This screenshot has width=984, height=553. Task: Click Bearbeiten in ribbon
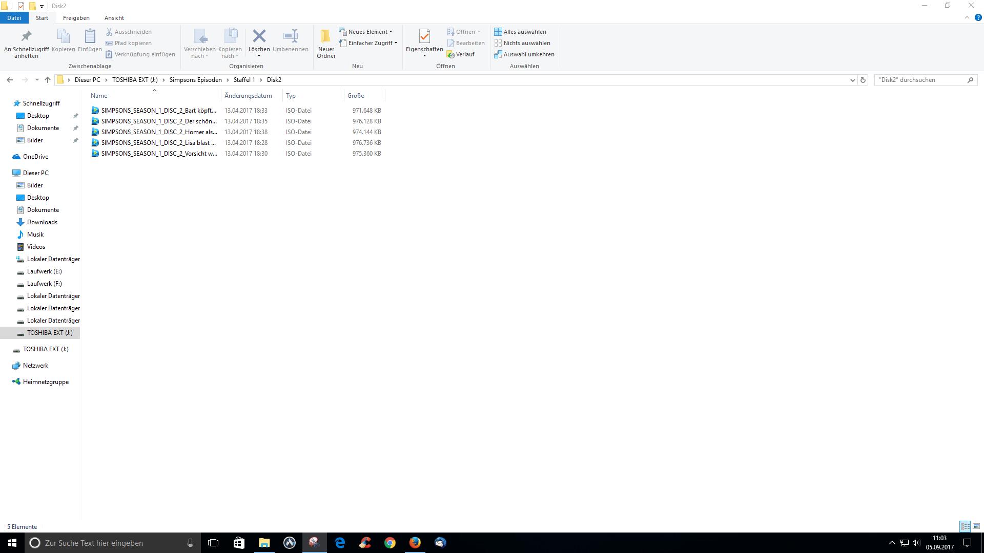pos(466,43)
